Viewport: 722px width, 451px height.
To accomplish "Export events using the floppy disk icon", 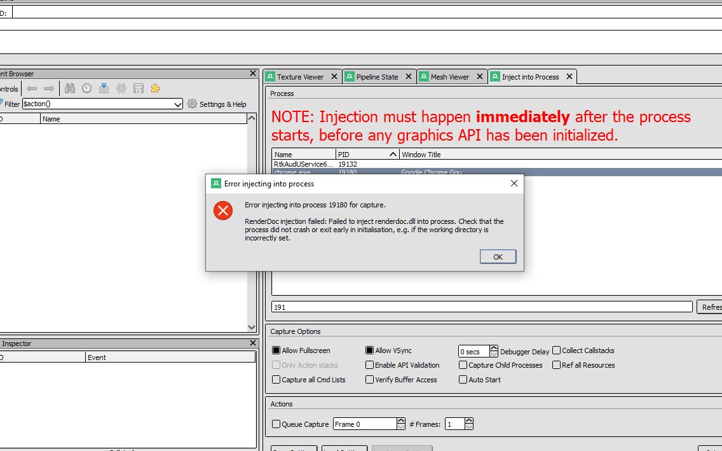I will (138, 88).
